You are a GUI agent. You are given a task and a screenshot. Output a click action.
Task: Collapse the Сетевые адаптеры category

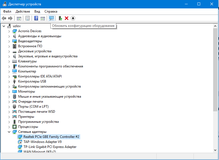coord(9,132)
